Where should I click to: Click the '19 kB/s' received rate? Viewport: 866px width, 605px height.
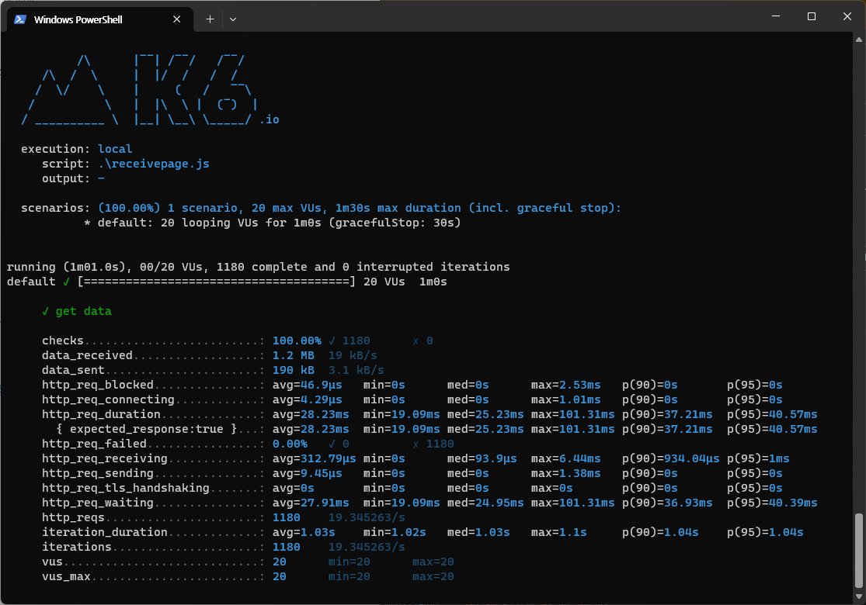tap(353, 356)
